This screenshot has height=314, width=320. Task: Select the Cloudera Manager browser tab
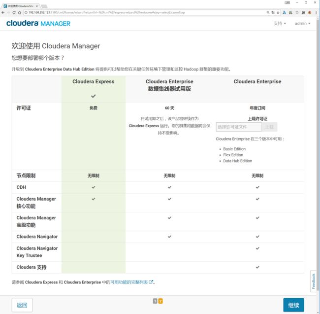[x=20, y=6]
